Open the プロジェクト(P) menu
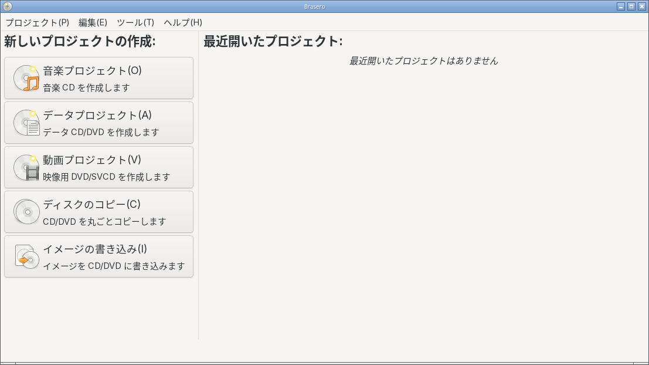 (38, 22)
